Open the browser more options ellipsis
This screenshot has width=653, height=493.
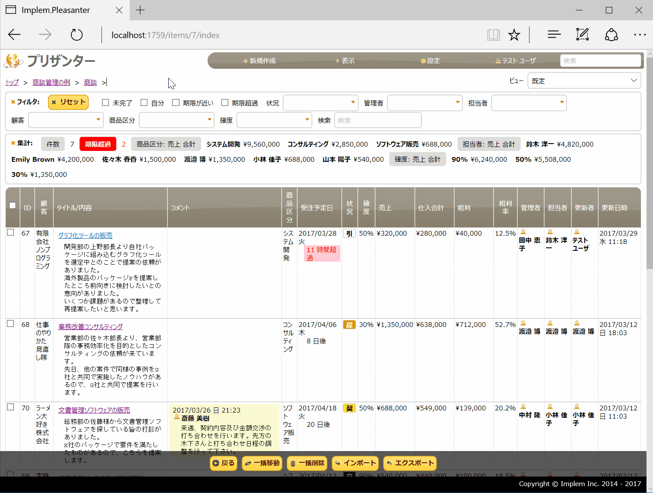pyautogui.click(x=640, y=35)
